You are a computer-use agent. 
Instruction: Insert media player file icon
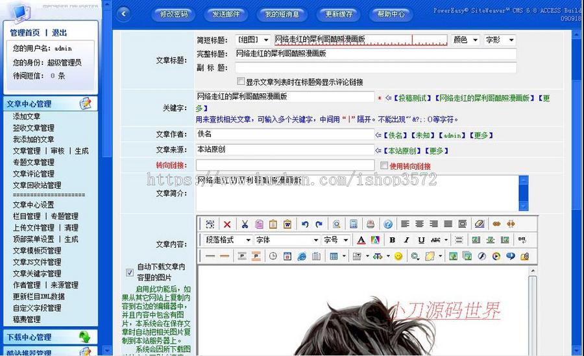click(496, 256)
